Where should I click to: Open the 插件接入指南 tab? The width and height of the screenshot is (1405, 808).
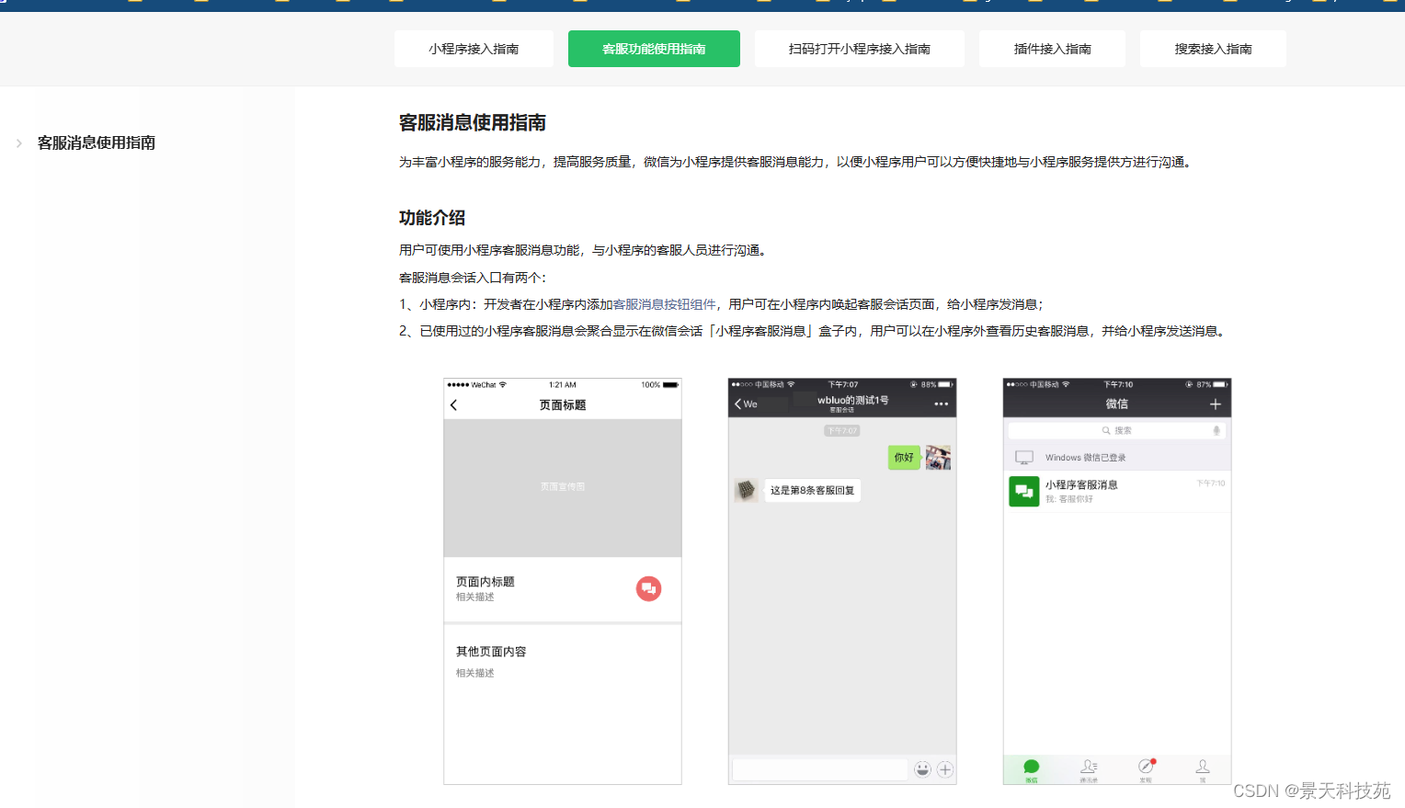(x=1052, y=49)
